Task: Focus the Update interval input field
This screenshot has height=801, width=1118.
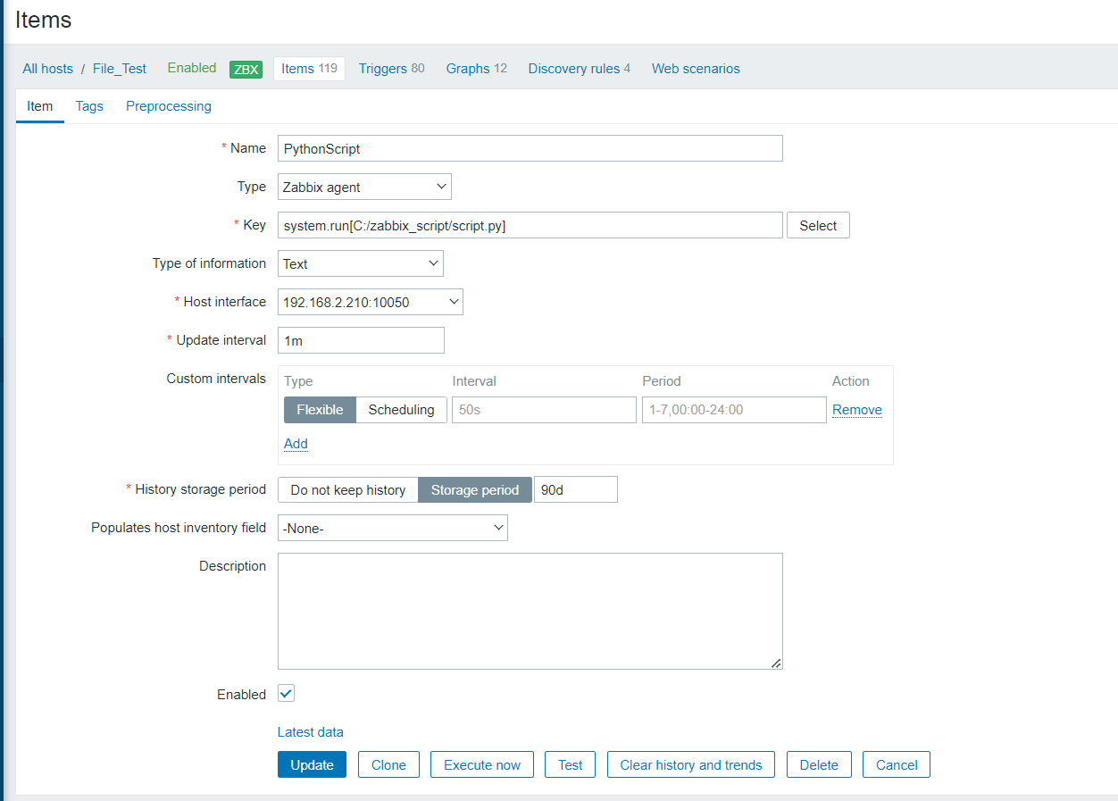Action: (361, 340)
